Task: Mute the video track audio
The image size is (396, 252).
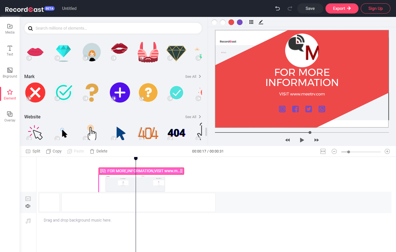Action: pyautogui.click(x=28, y=206)
